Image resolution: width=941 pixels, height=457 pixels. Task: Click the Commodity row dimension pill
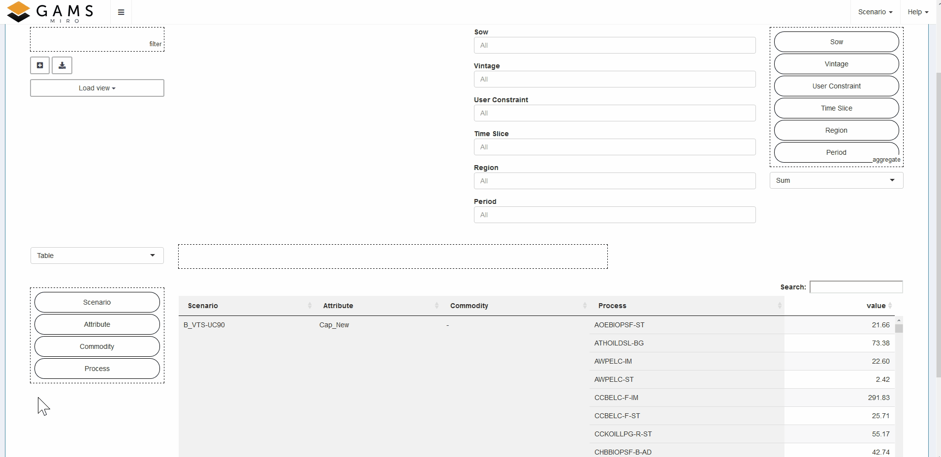[x=97, y=346]
